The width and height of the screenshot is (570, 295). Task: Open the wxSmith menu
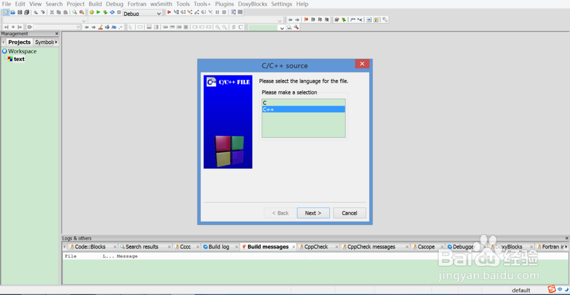[161, 4]
